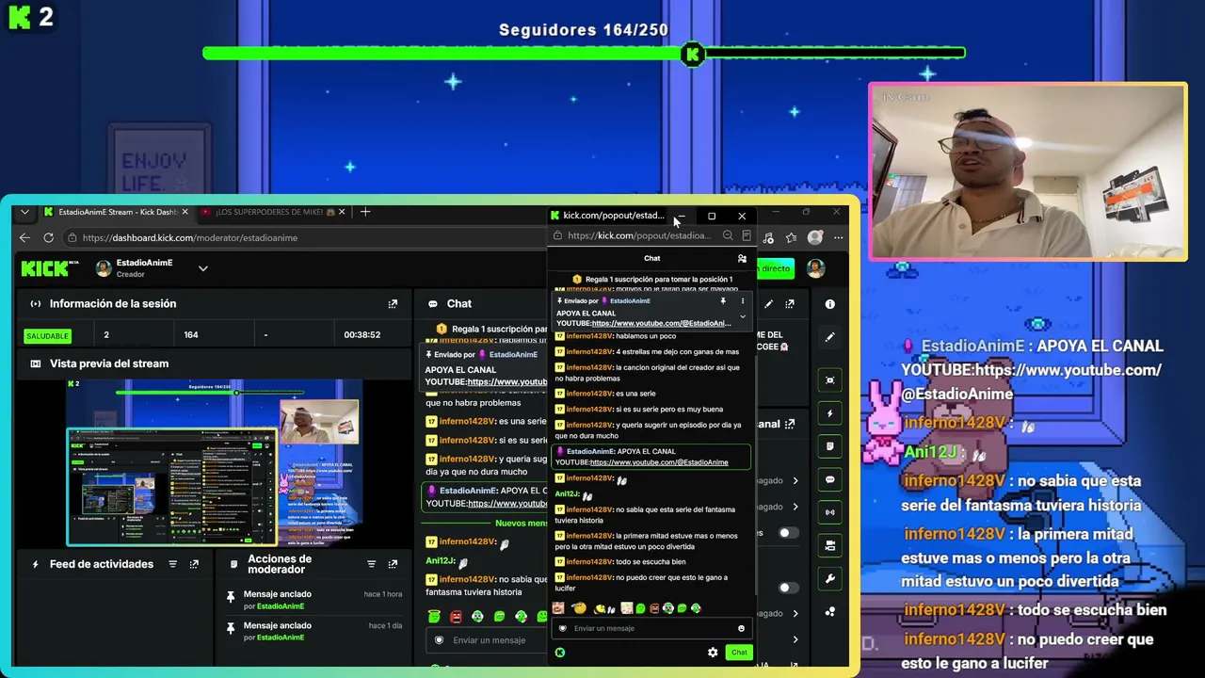Pop out the Información de la sesión panel
The width and height of the screenshot is (1205, 678).
(393, 304)
